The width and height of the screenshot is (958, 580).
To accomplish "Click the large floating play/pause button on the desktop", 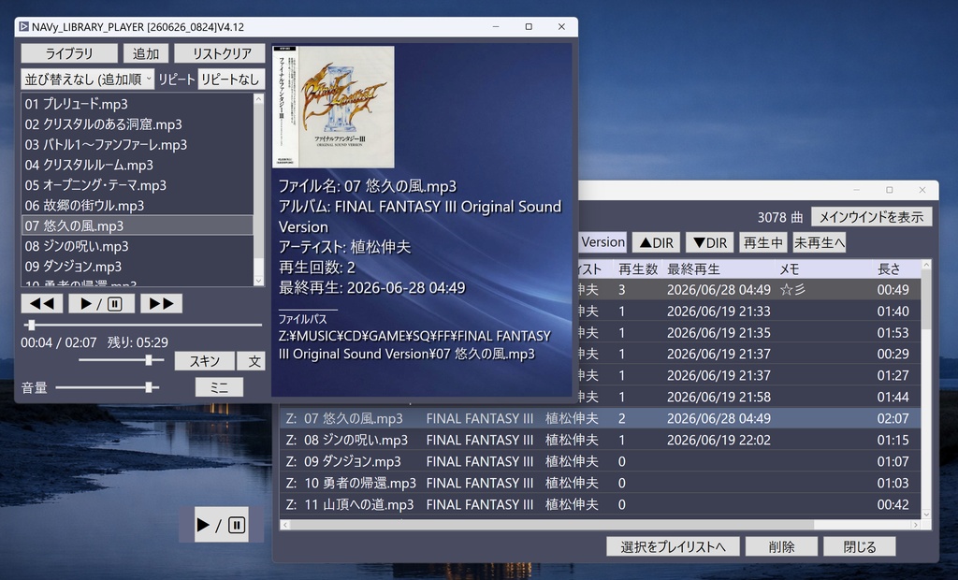I will 221,525.
